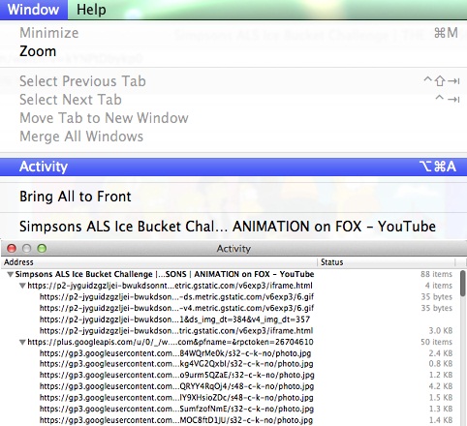This screenshot has width=467, height=426.
Task: Select the QRYY4RqOj4 s48 photo.jpg row
Action: click(230, 386)
